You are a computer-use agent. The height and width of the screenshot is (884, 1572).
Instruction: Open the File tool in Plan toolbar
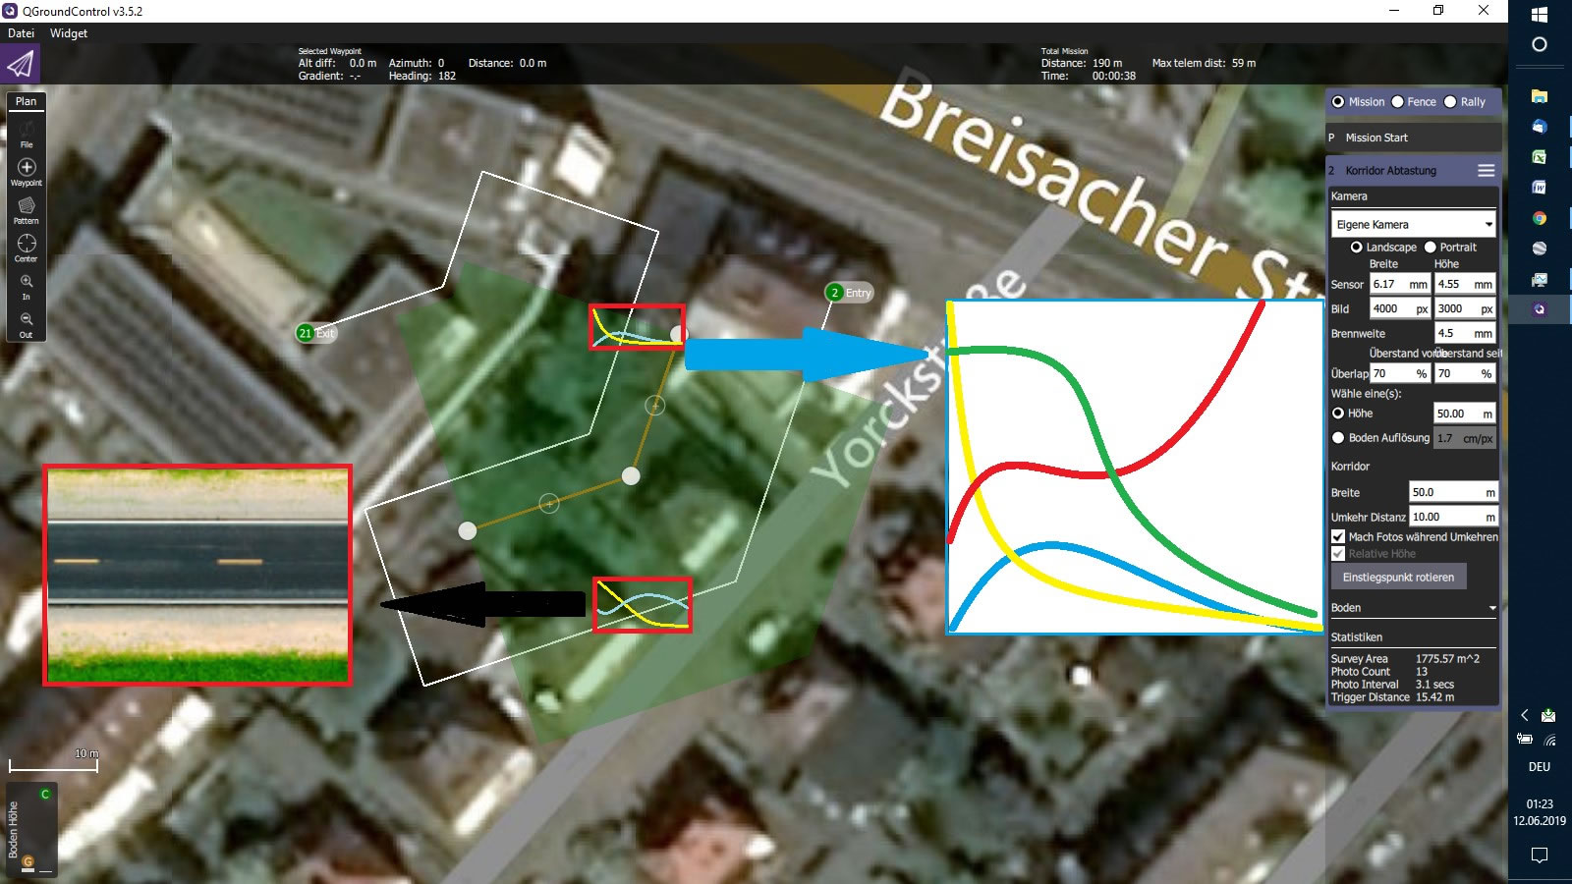pyautogui.click(x=27, y=133)
